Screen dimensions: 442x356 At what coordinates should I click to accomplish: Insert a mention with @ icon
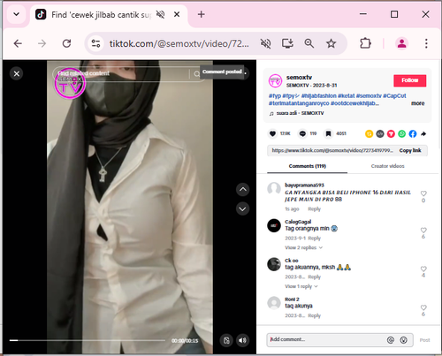[391, 340]
